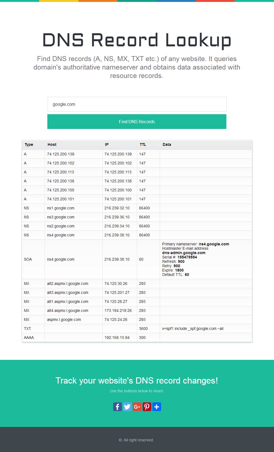The width and height of the screenshot is (274, 452).
Task: Share on Twitter icon
Action: [x=127, y=407]
